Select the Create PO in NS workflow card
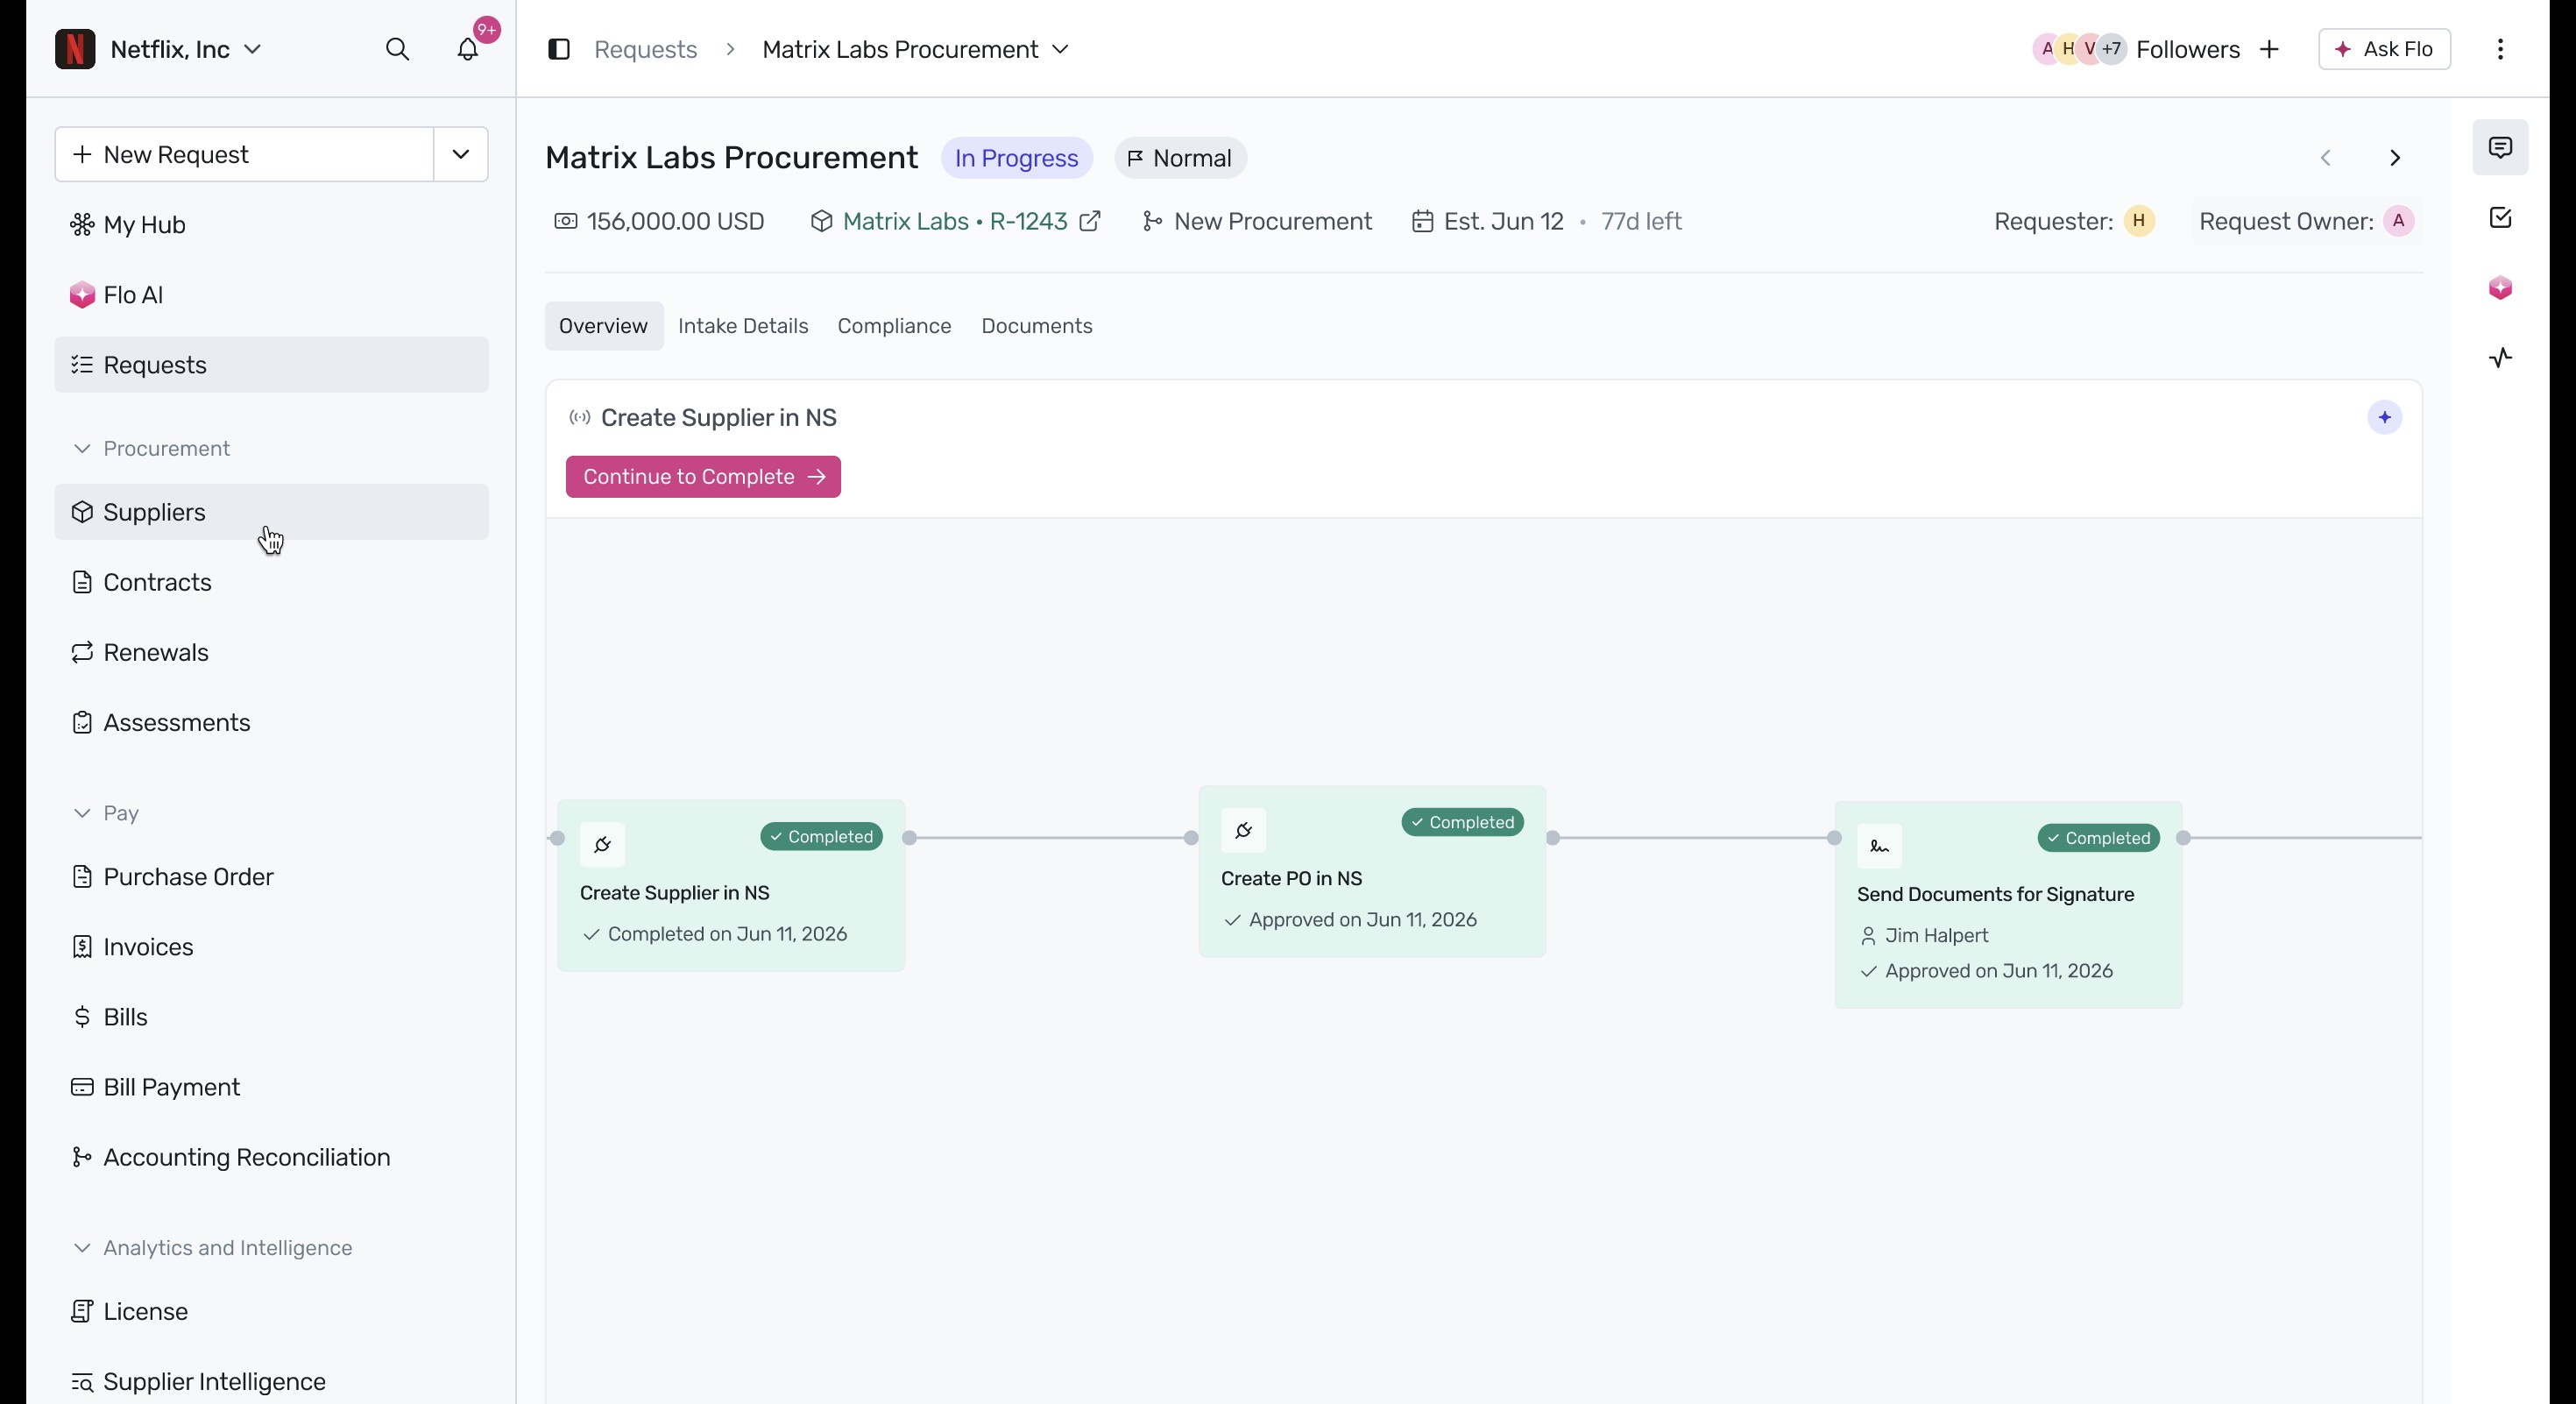2576x1404 pixels. 1372,871
